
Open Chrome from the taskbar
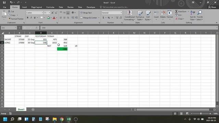click(62, 119)
